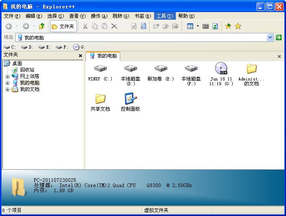This screenshot has height=216, width=286.
Task: Select 网上邻居 in the folder tree
Action: coord(29,76)
